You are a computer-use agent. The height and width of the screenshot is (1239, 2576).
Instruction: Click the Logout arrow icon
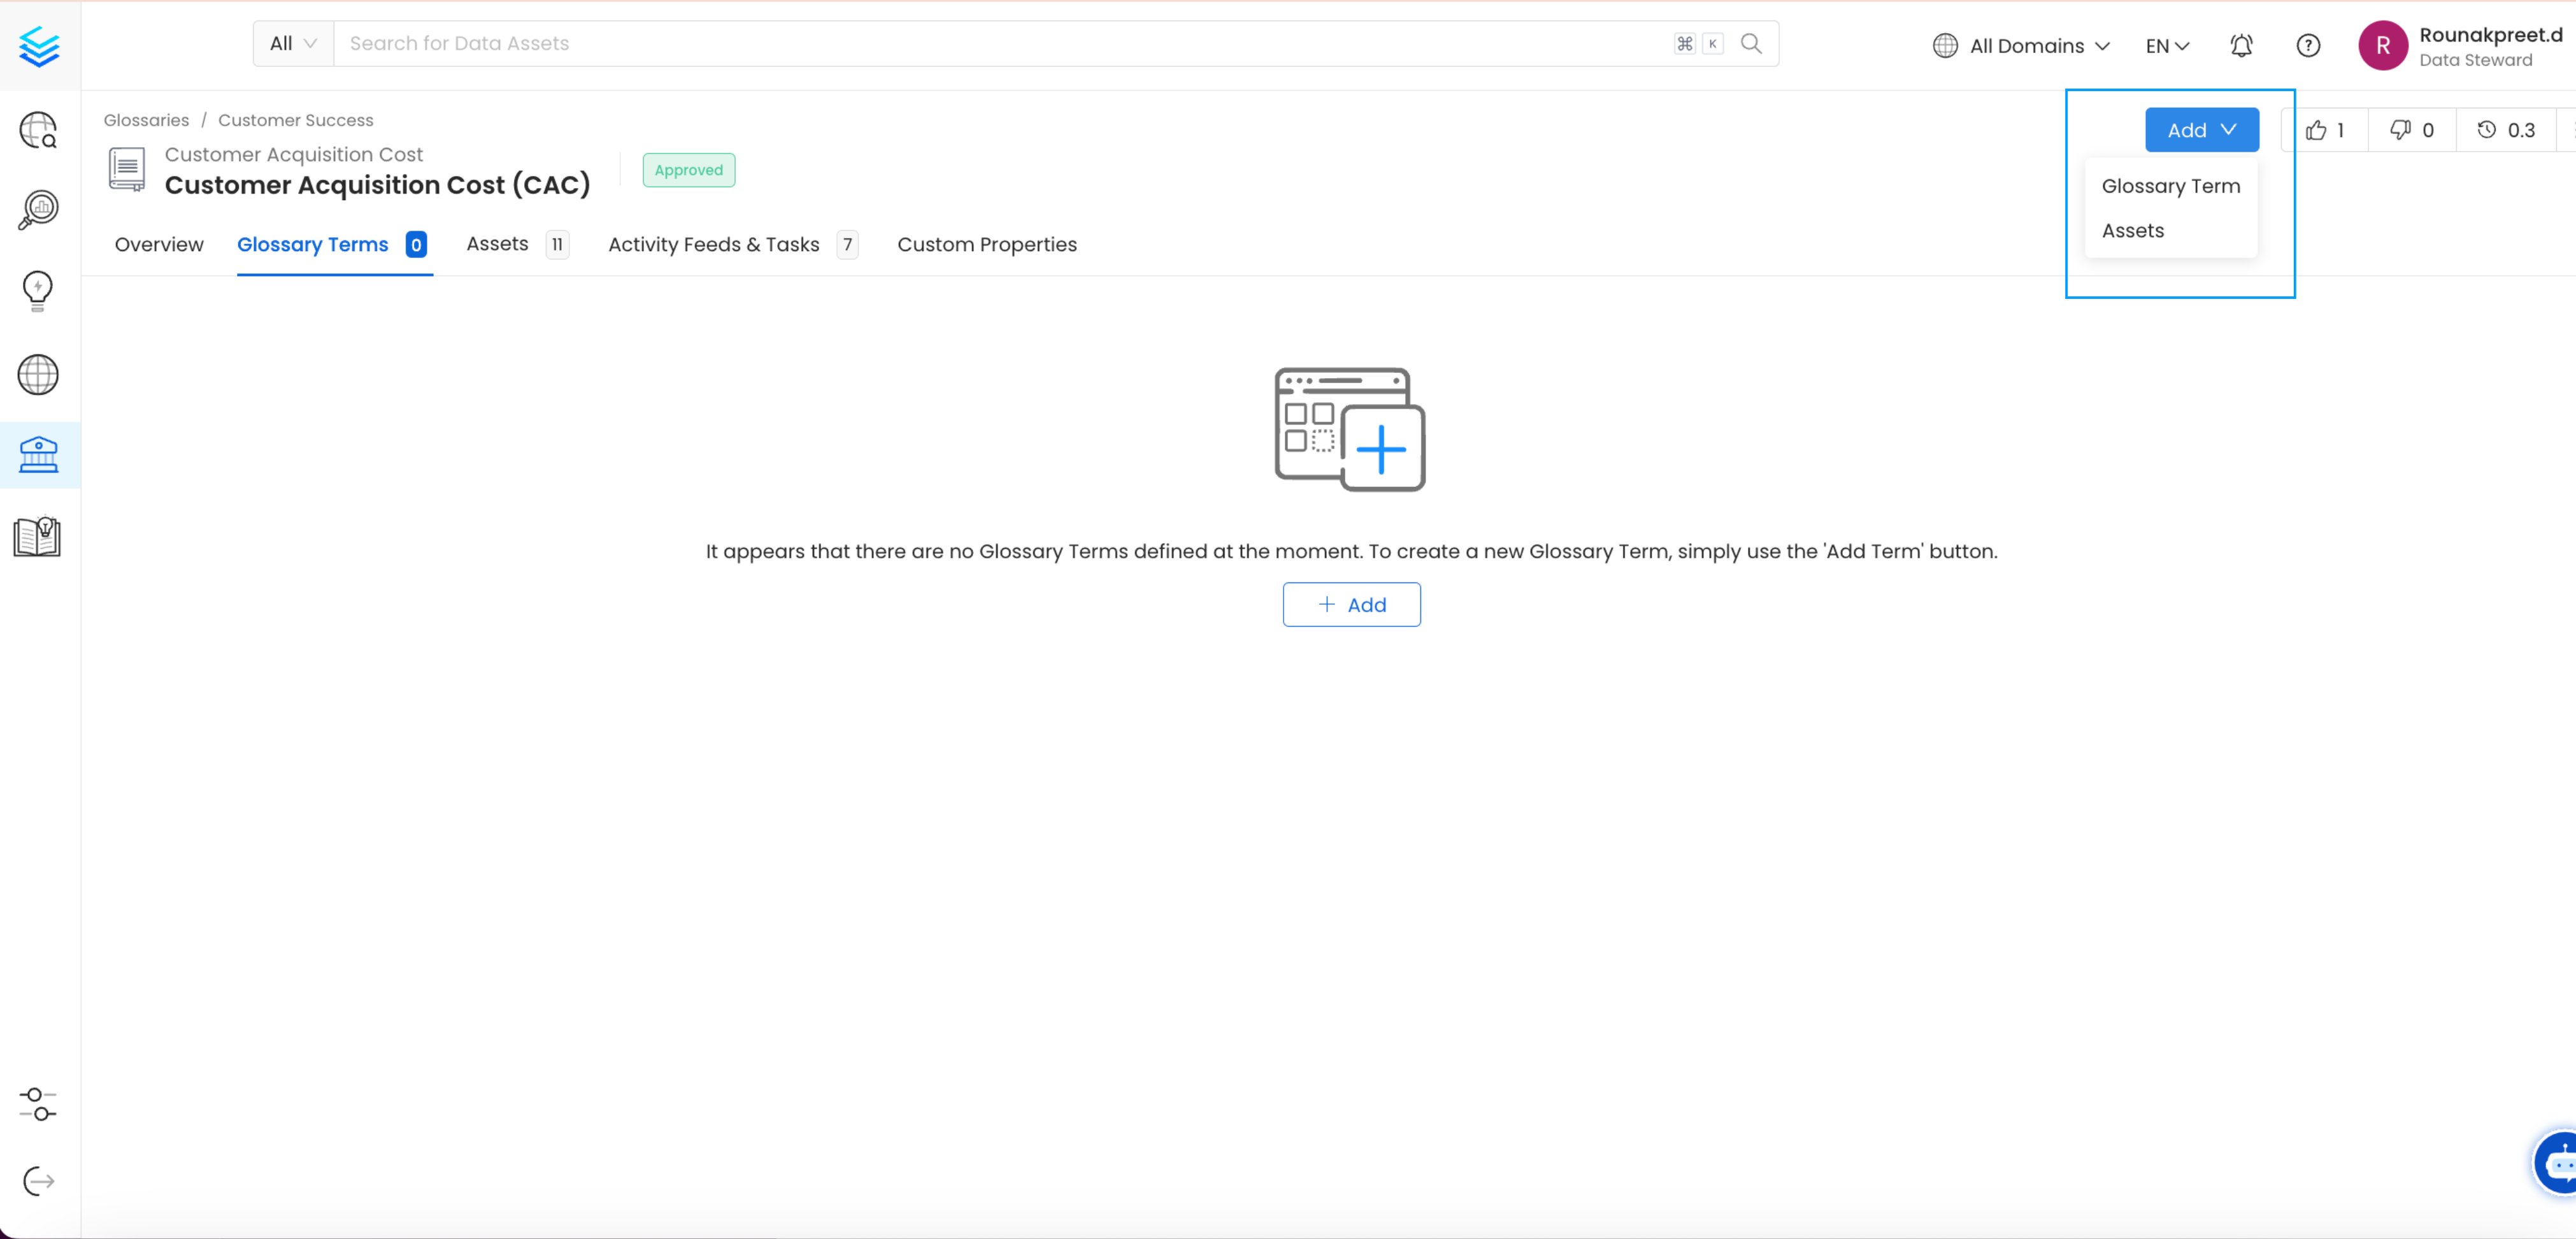click(x=38, y=1181)
